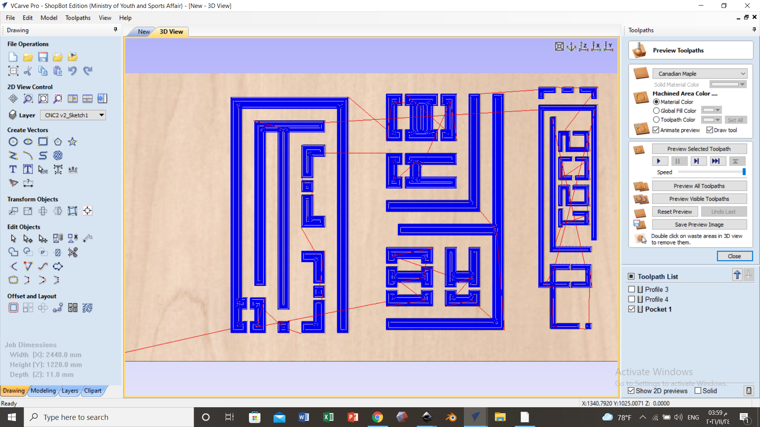The width and height of the screenshot is (760, 427).
Task: Click the view along Z axis icon
Action: tap(583, 47)
